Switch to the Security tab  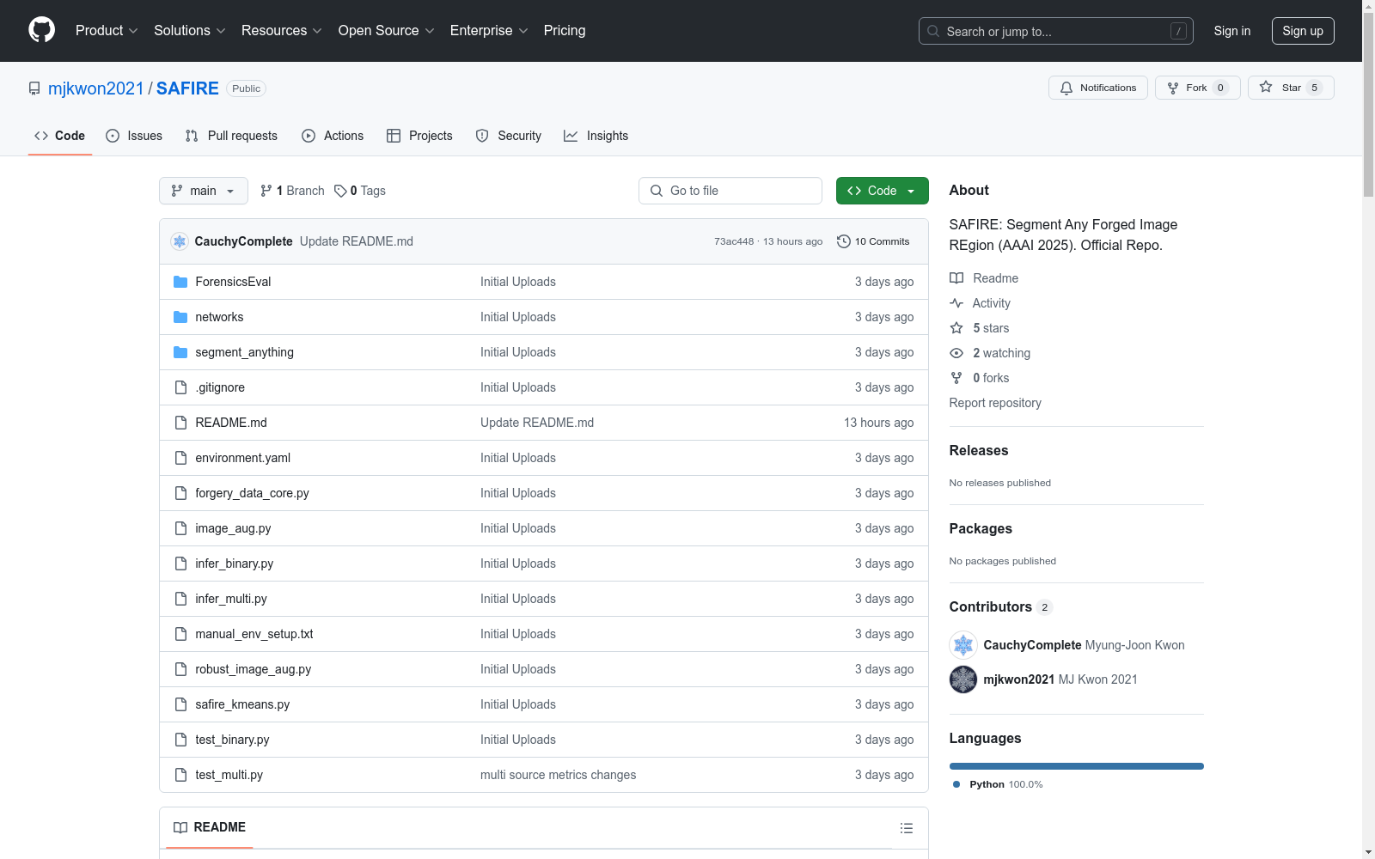[509, 136]
